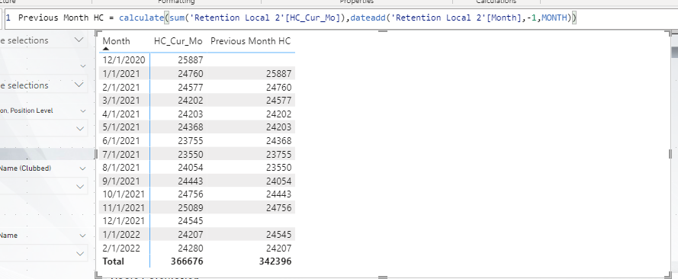The height and width of the screenshot is (279, 678).
Task: Select the 12/1/2021 month cell
Action: pyautogui.click(x=124, y=221)
